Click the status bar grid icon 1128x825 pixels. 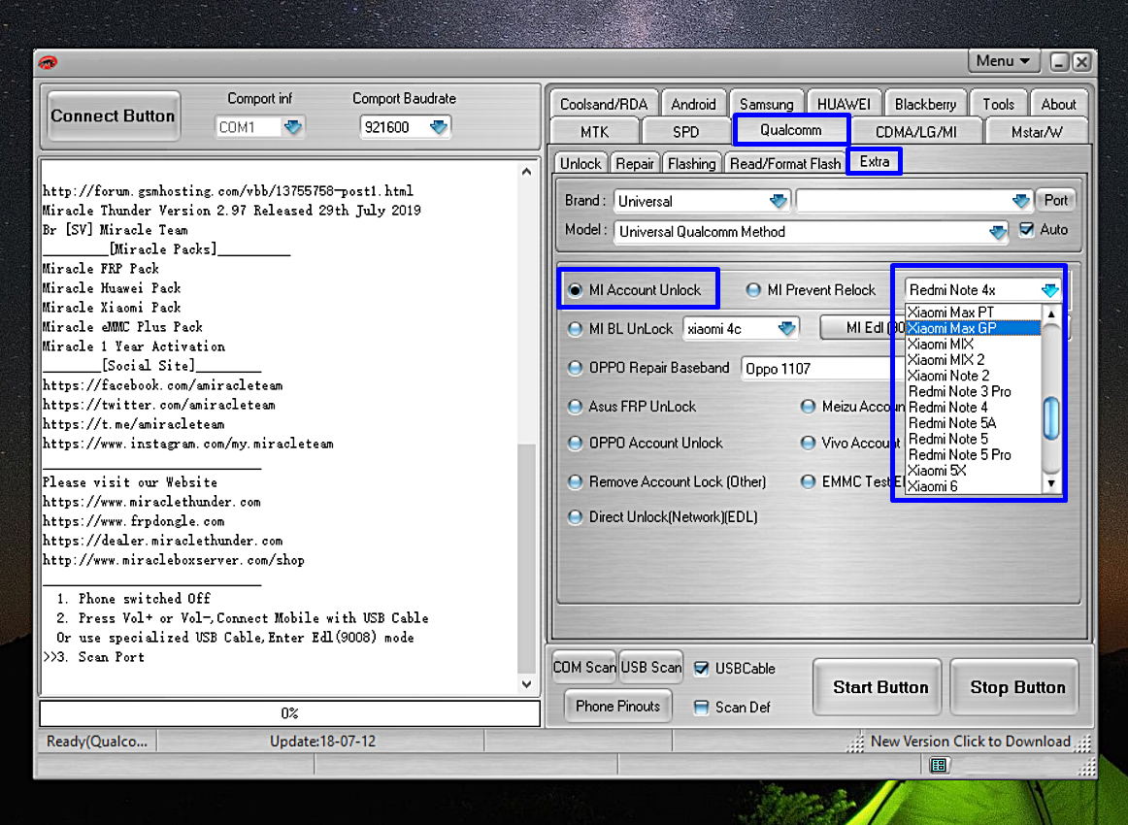(x=938, y=766)
